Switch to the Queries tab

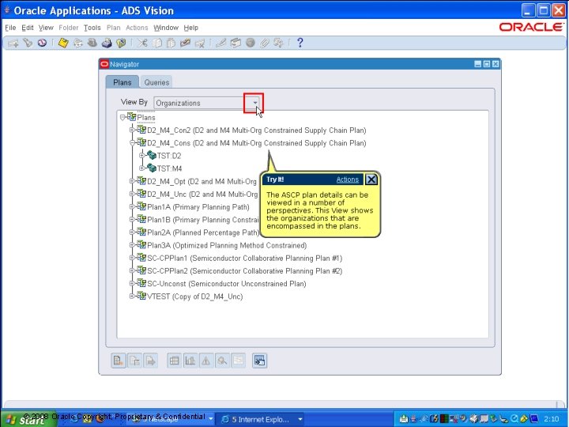(x=156, y=82)
